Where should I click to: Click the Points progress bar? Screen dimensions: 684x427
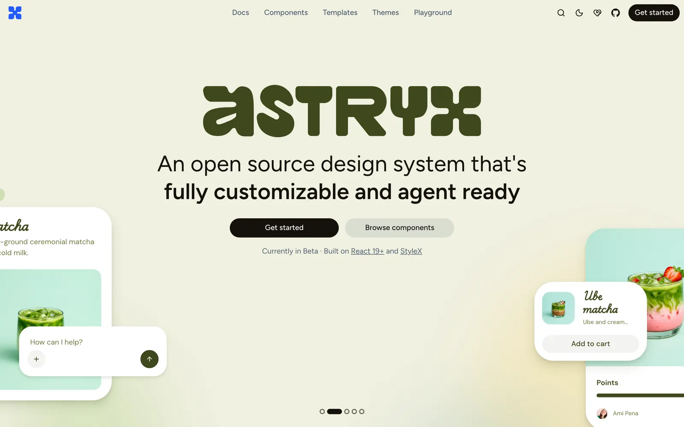(640, 395)
